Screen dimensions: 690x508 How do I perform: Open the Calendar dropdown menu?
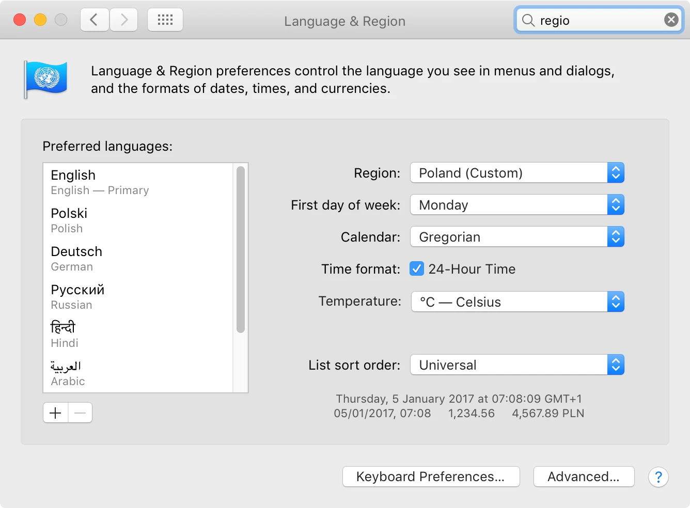pos(517,237)
